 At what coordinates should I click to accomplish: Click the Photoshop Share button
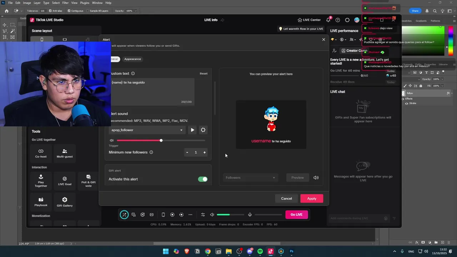click(415, 11)
